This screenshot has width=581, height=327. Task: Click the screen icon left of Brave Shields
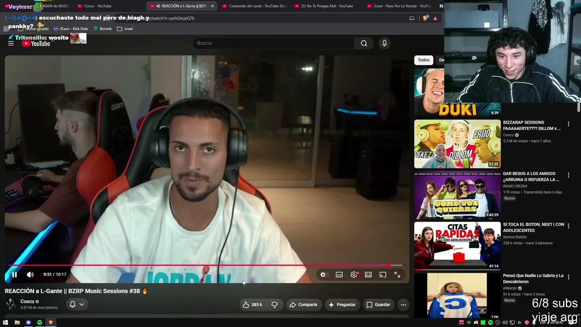coord(412,18)
